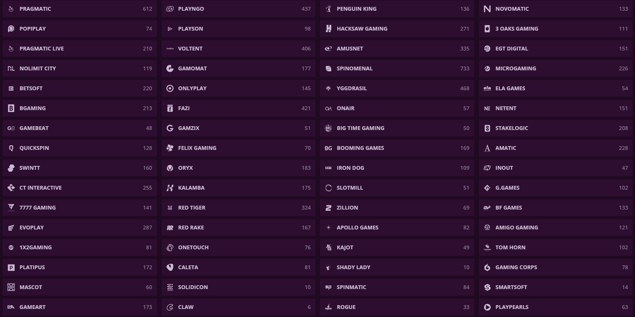Click the Felix Gaming clover icon
Screen dimensions: 635x317
(x=170, y=148)
